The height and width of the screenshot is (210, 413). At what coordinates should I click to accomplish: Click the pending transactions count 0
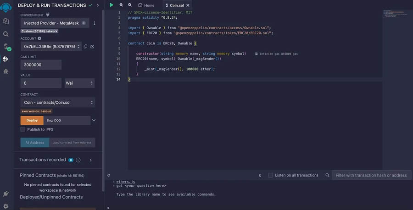[260, 175]
